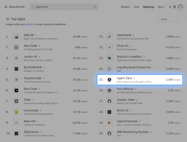This screenshot has height=142, width=187.
Task: Open the Roo Code app link
Action: pos(31,89)
